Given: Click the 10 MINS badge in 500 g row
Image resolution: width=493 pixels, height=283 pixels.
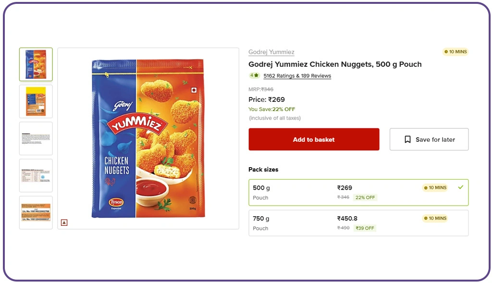Looking at the screenshot, I should pyautogui.click(x=435, y=188).
